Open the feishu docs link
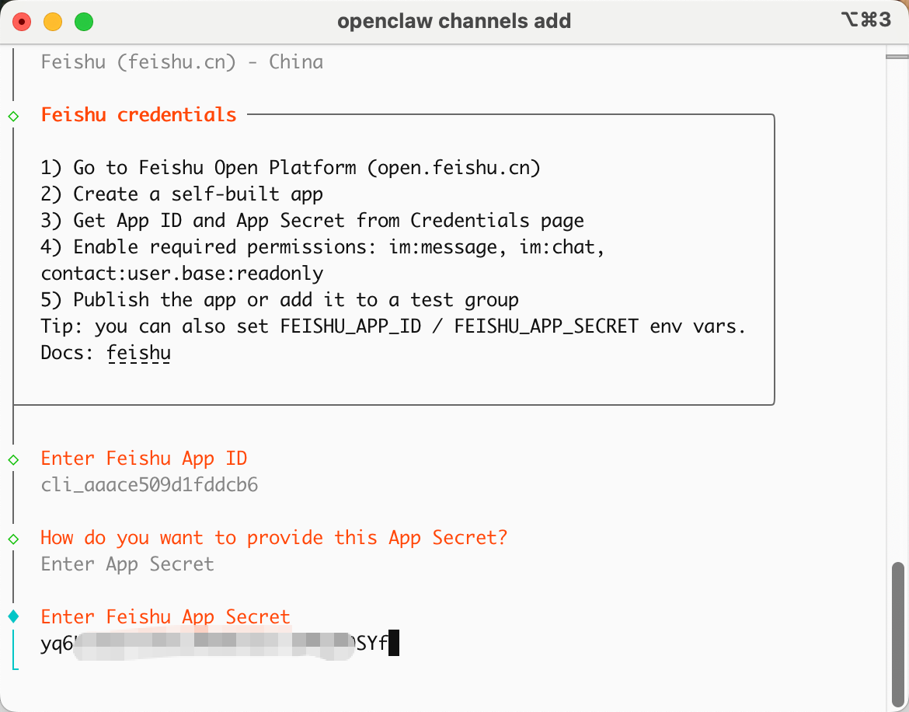This screenshot has width=909, height=712. [x=138, y=353]
